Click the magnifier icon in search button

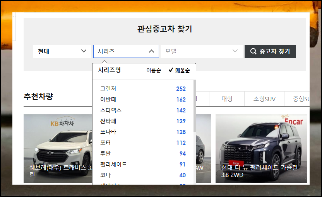tap(253, 51)
